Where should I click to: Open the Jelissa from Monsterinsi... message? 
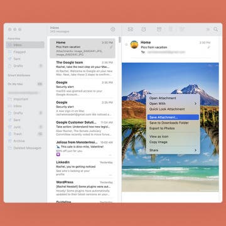click(x=82, y=148)
